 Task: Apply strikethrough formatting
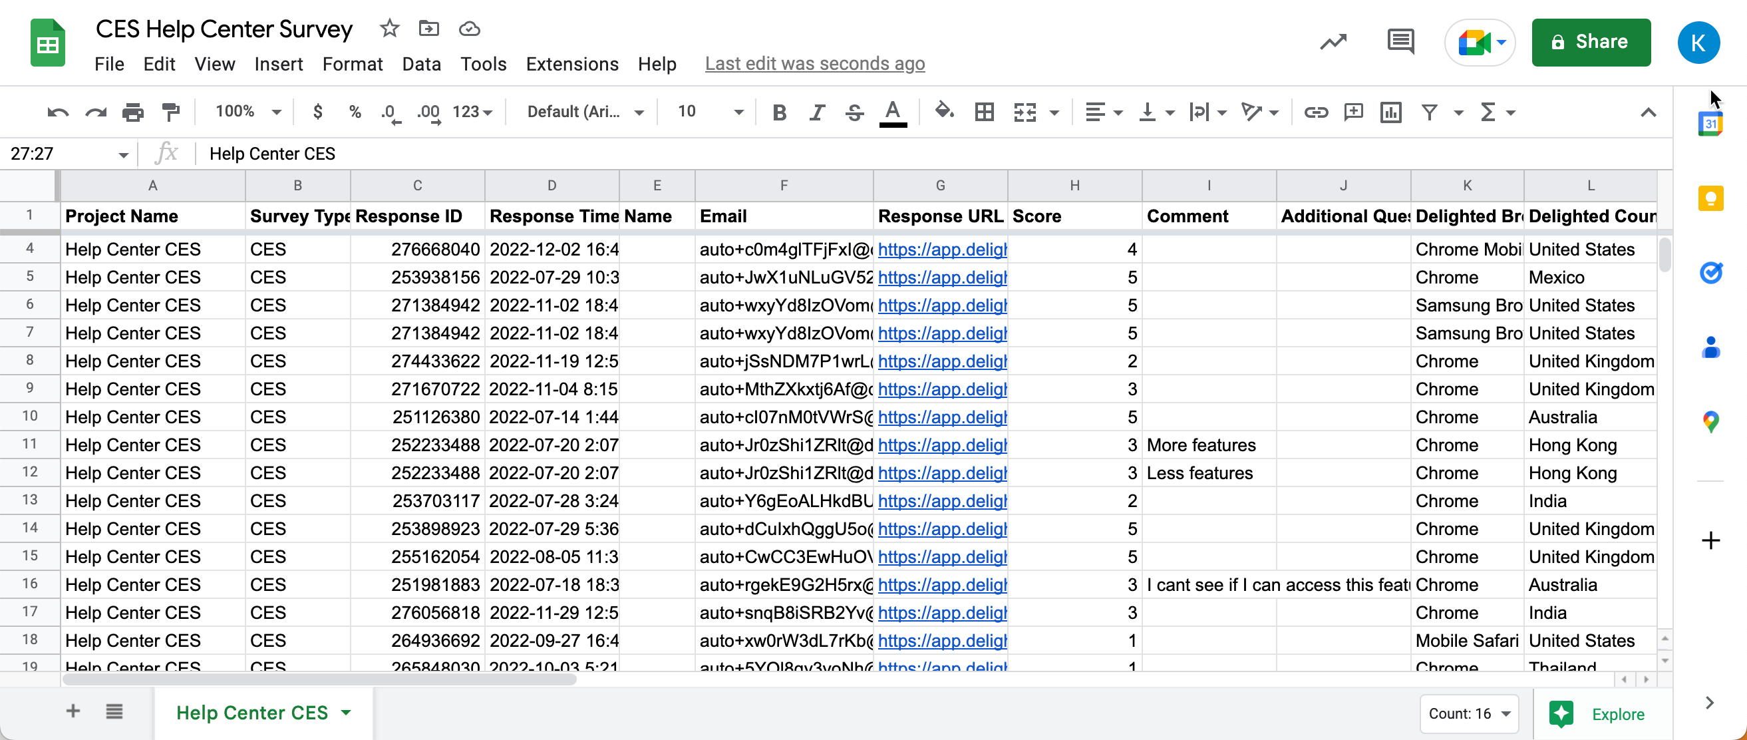(x=854, y=112)
